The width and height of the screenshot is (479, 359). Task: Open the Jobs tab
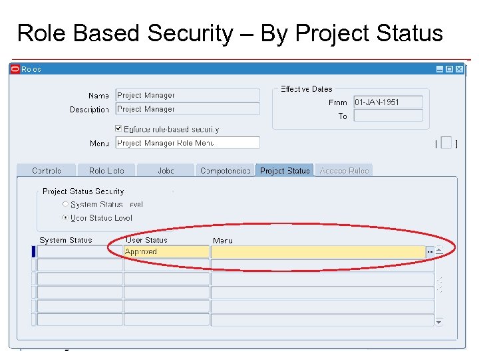point(166,170)
